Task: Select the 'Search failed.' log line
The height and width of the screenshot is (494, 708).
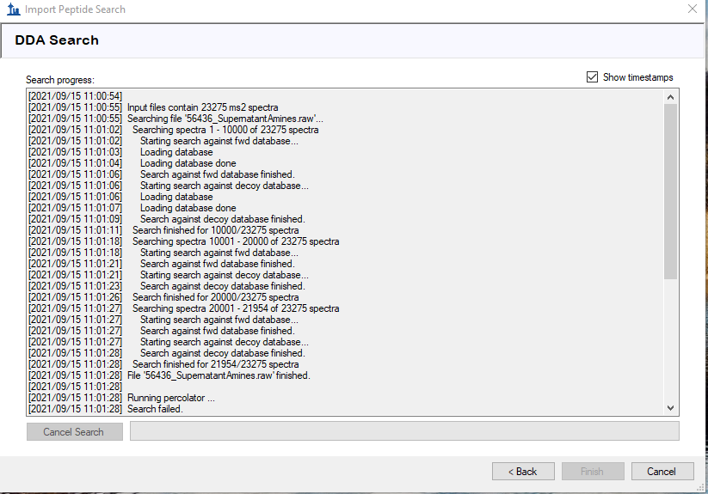Action: [155, 409]
